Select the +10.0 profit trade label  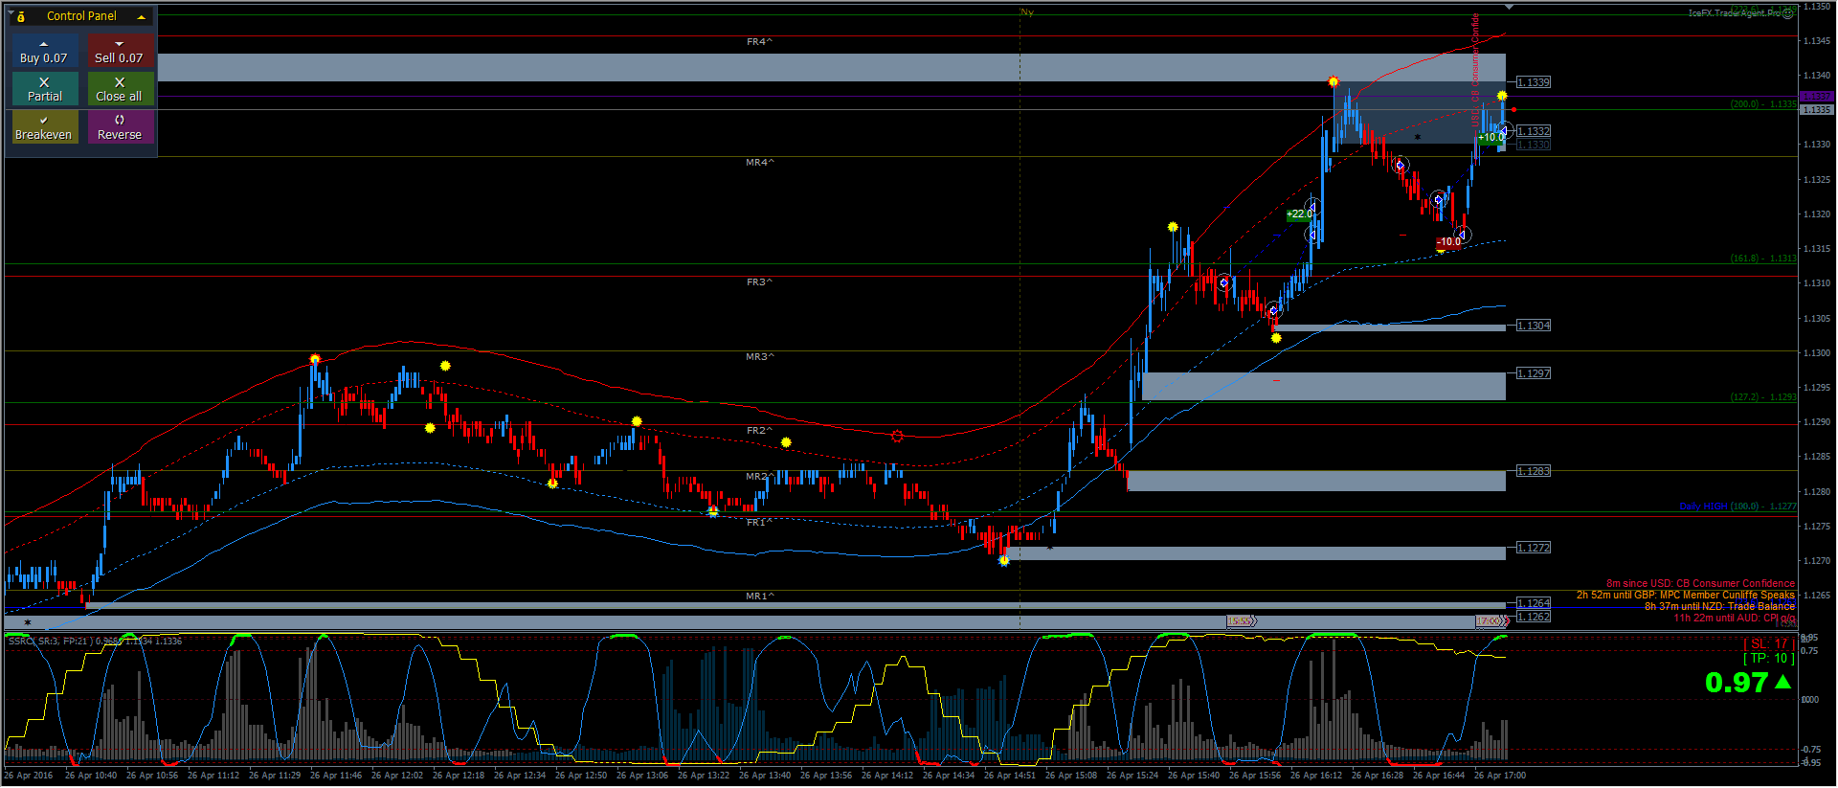point(1491,137)
